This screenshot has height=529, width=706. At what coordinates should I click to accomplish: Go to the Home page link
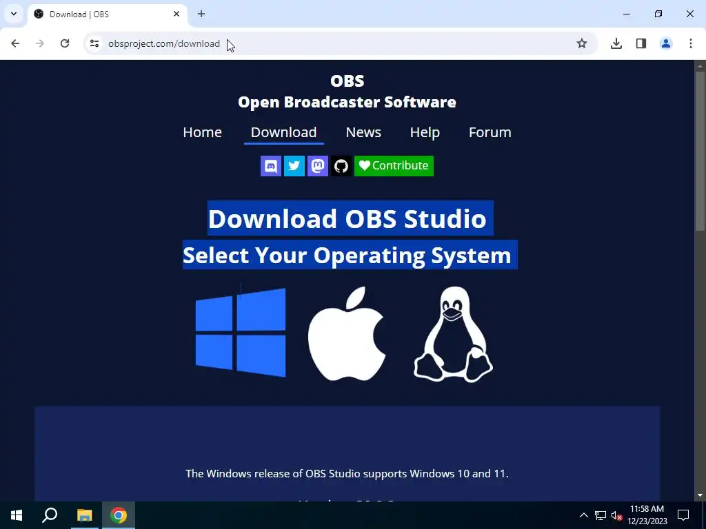point(202,132)
